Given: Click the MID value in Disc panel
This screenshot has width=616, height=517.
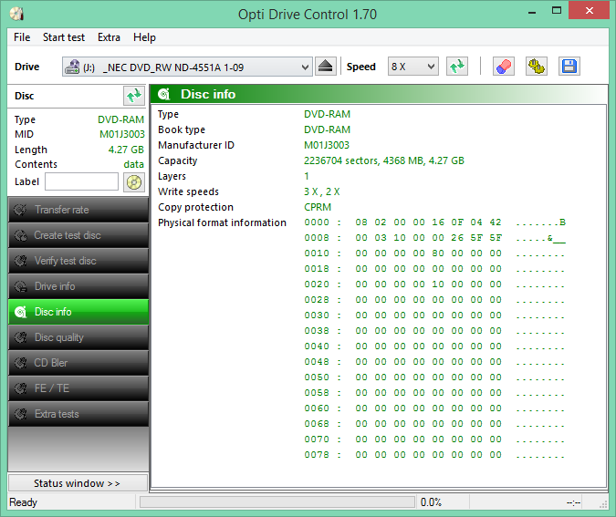Looking at the screenshot, I should 121,134.
